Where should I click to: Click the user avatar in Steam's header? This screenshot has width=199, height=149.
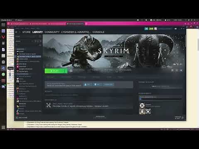click(x=155, y=29)
